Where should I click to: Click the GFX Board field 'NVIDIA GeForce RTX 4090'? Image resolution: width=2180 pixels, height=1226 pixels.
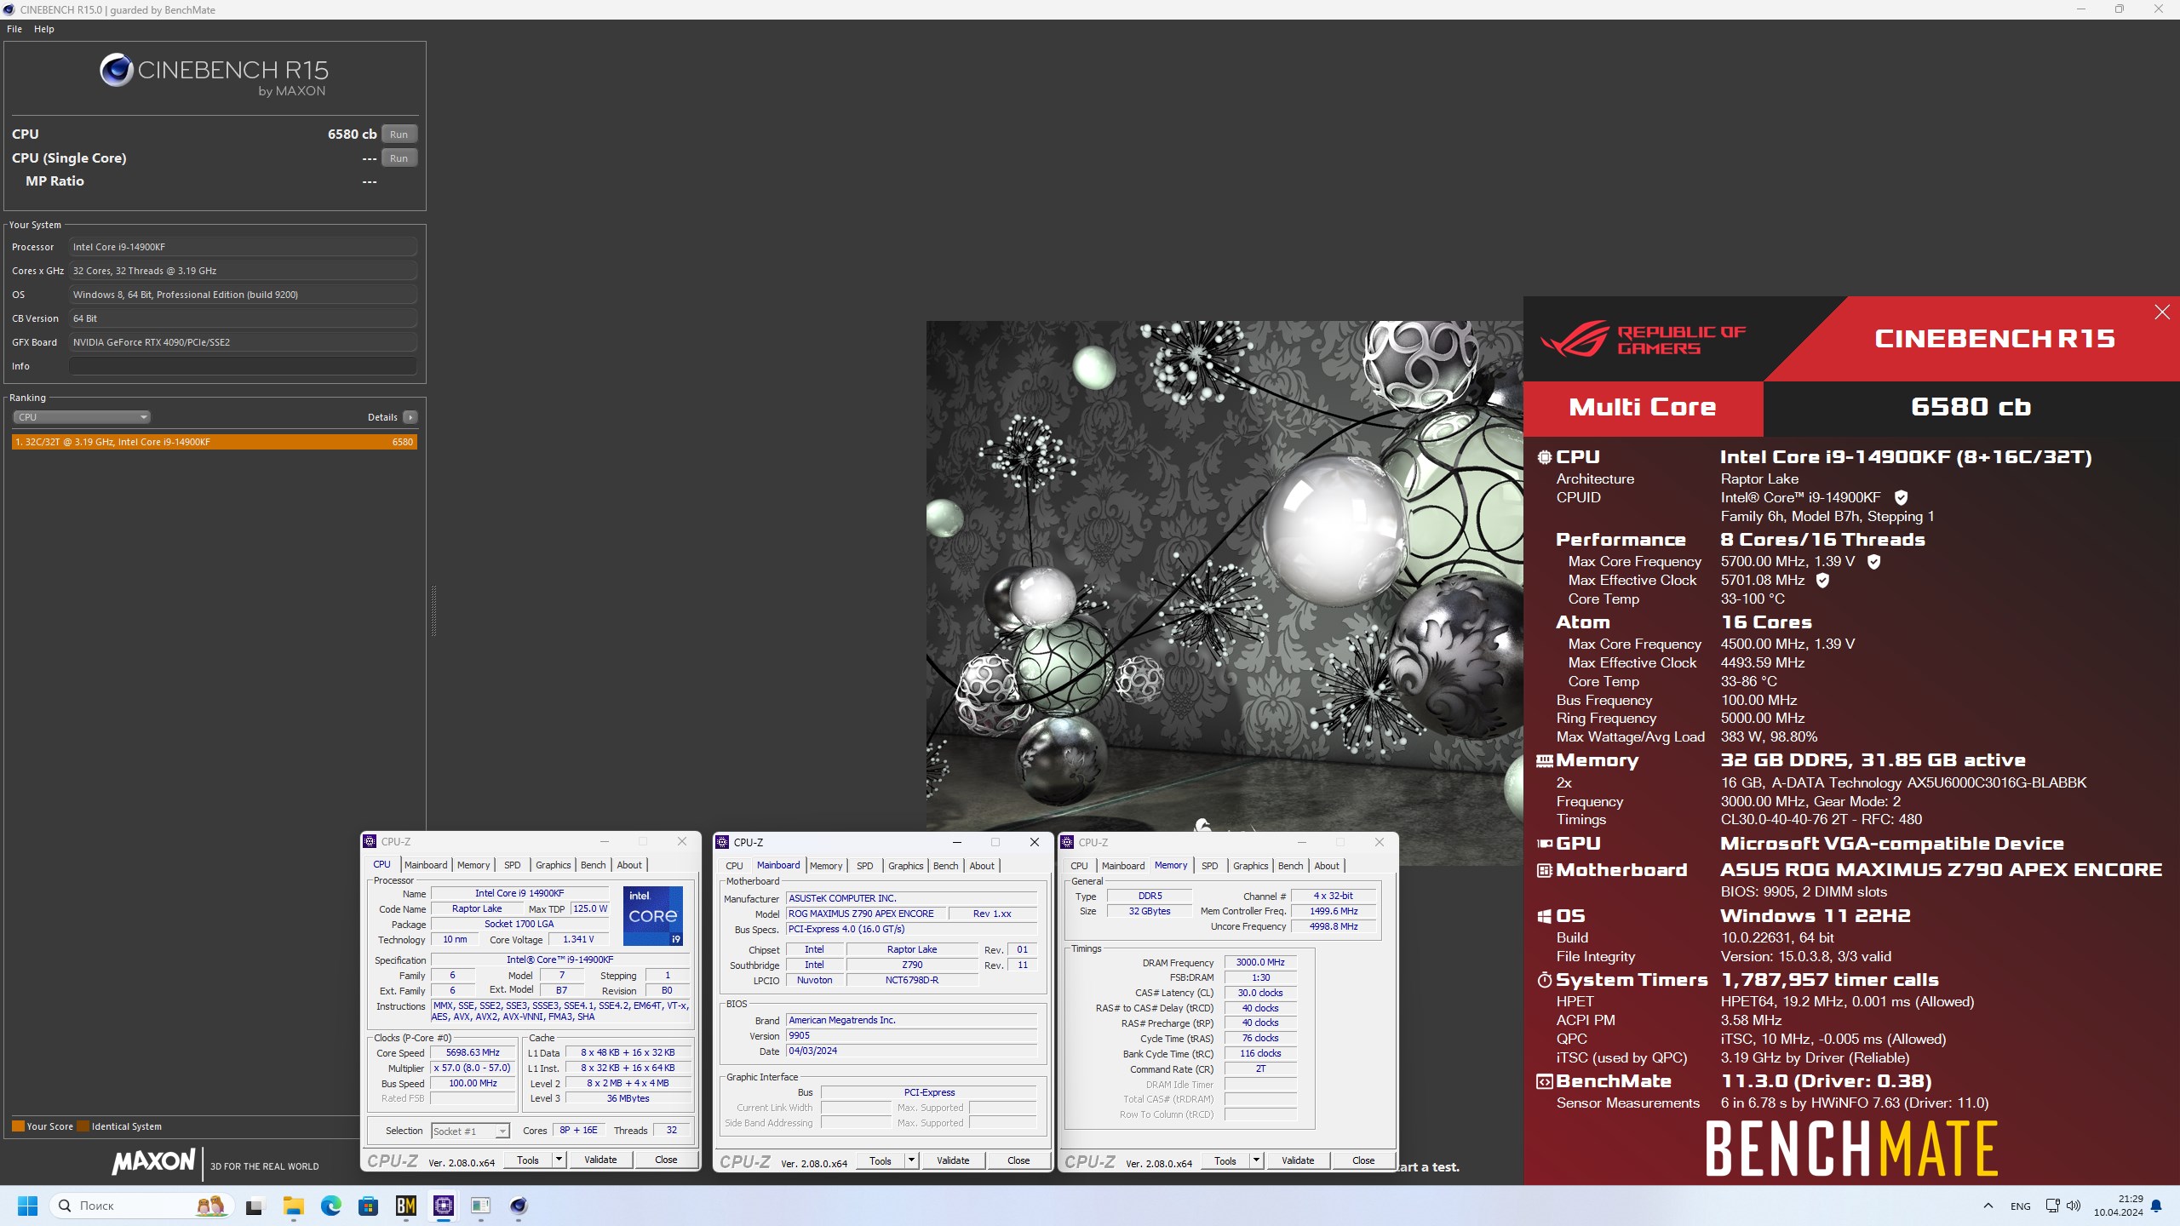[243, 342]
